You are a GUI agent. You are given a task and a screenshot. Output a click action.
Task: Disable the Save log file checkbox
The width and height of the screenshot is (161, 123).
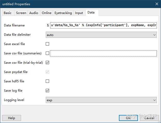[x=47, y=91]
